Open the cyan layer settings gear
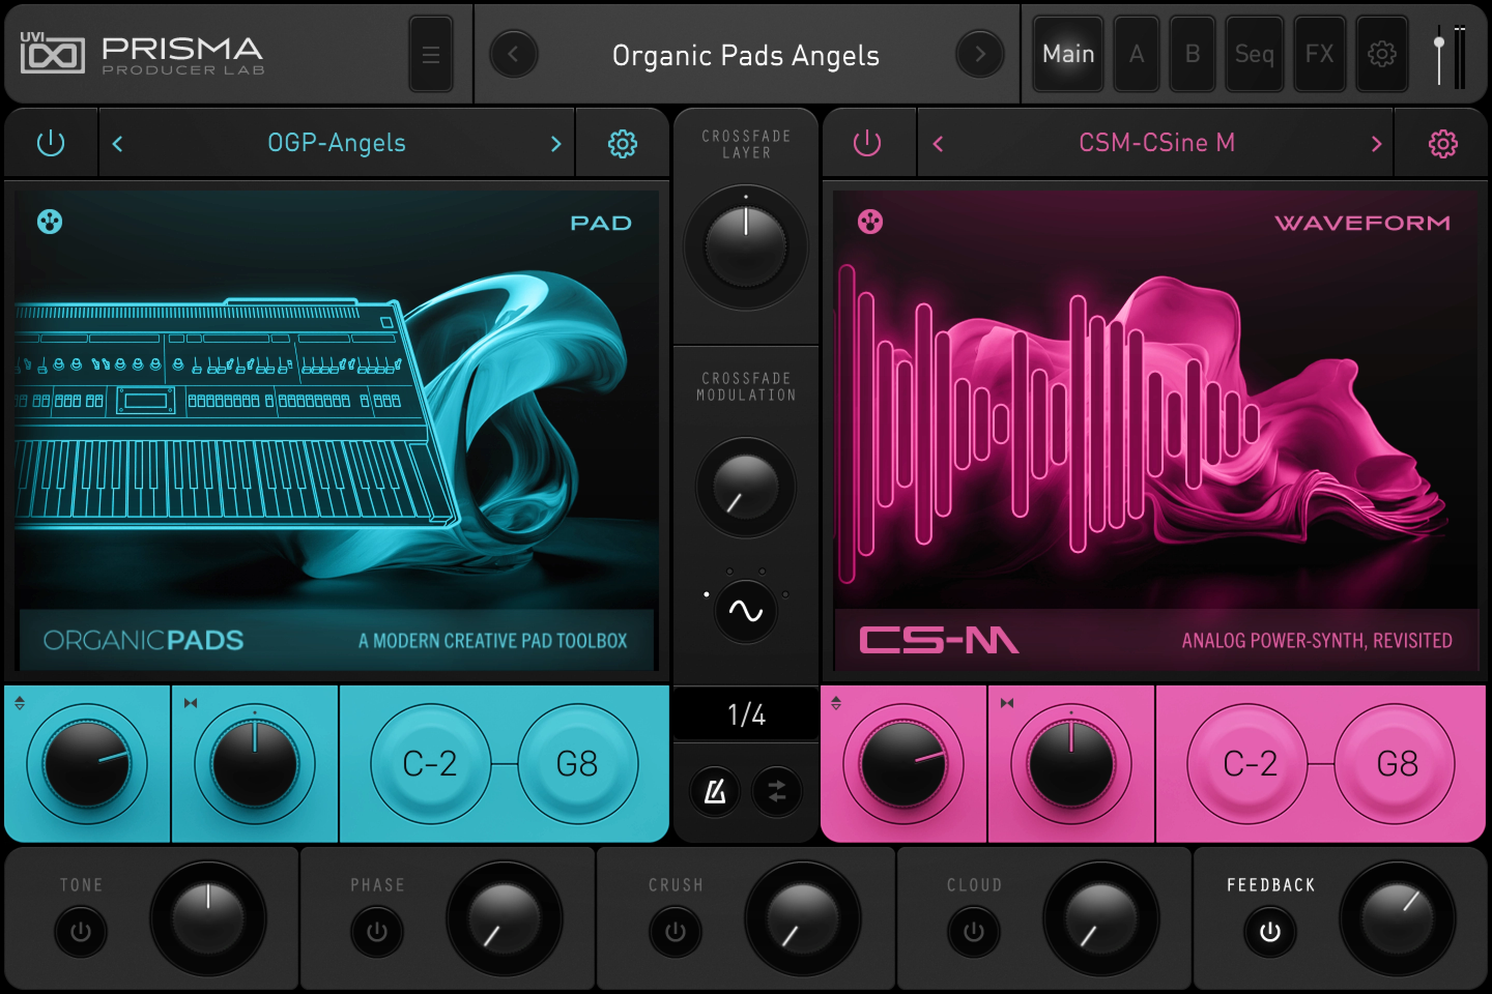 point(622,144)
